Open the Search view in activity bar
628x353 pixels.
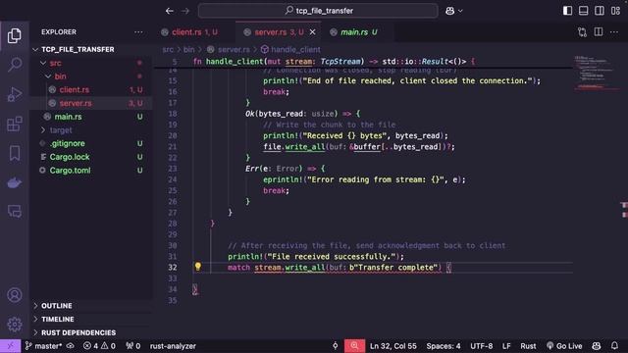[x=15, y=65]
